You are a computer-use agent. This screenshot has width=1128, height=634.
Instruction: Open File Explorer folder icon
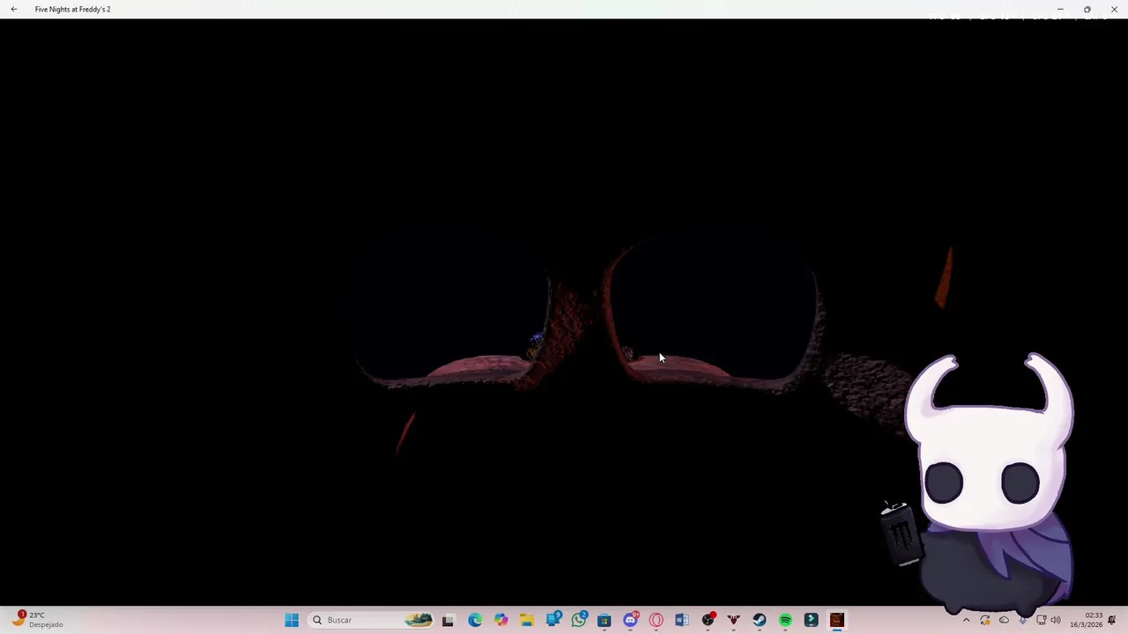pos(526,620)
